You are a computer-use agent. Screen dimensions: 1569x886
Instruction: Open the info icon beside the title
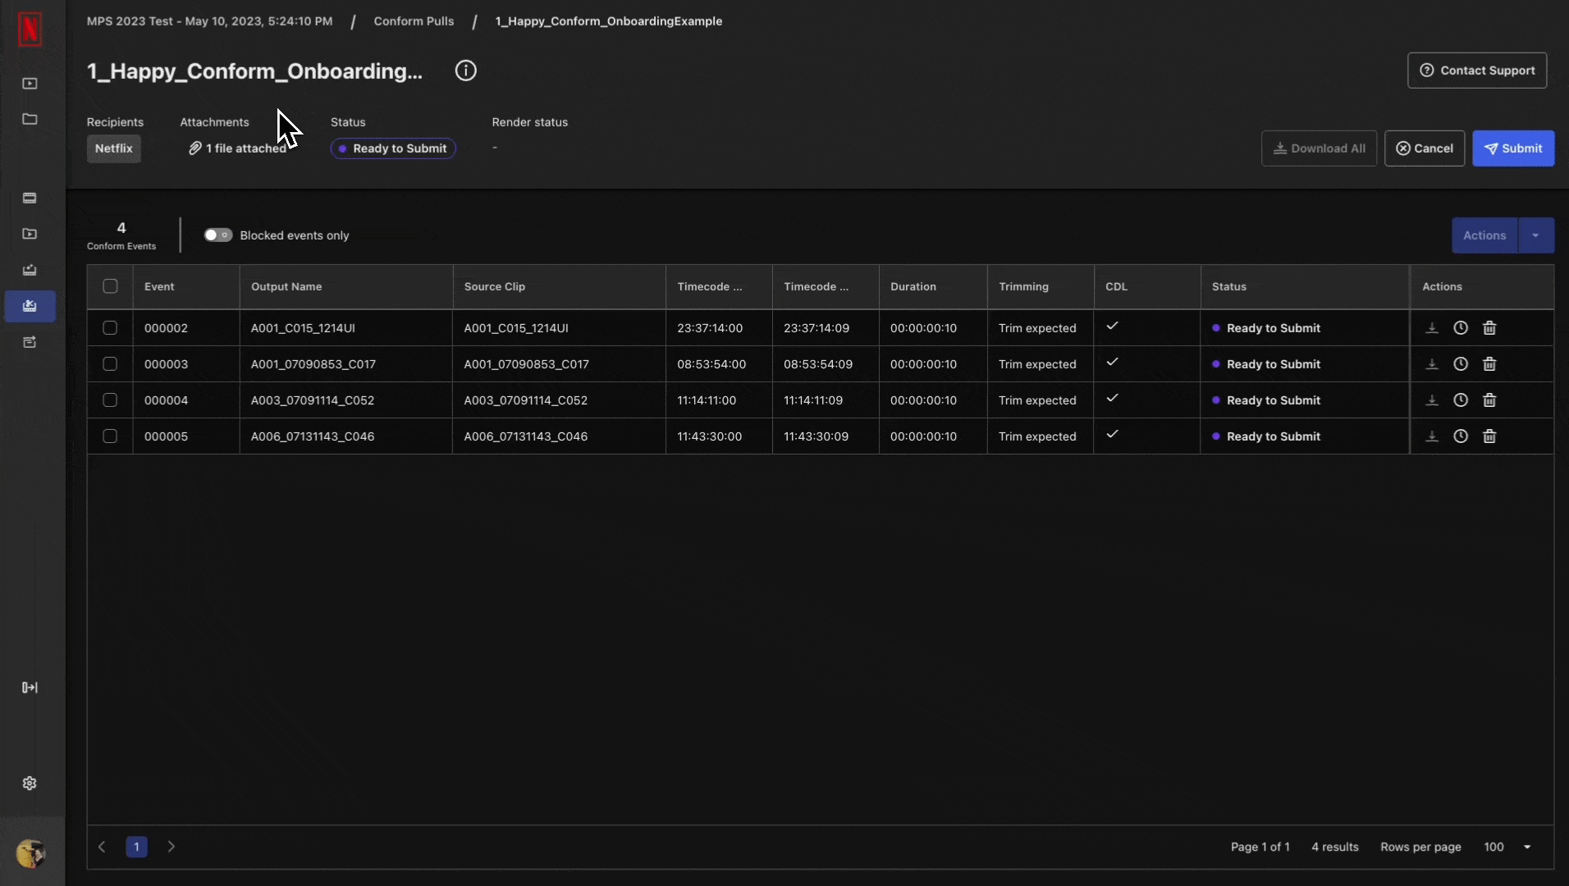[x=465, y=71]
